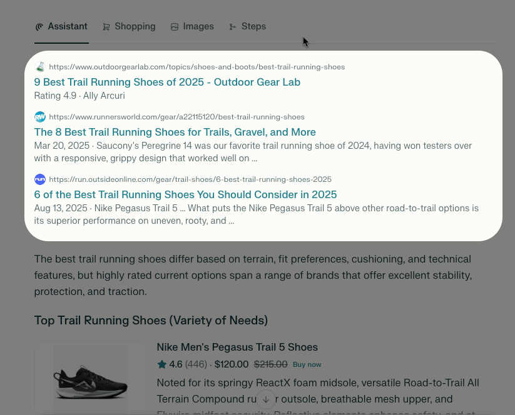Screen dimensions: 515x415
Task: Open The 8 Best Trail Running Shoes article
Action: [175, 132]
